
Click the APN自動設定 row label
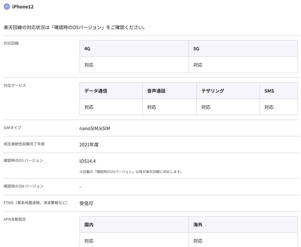pyautogui.click(x=14, y=219)
